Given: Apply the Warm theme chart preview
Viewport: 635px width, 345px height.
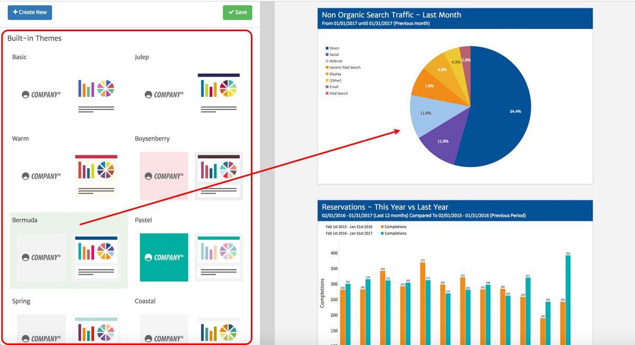Looking at the screenshot, I should point(96,175).
